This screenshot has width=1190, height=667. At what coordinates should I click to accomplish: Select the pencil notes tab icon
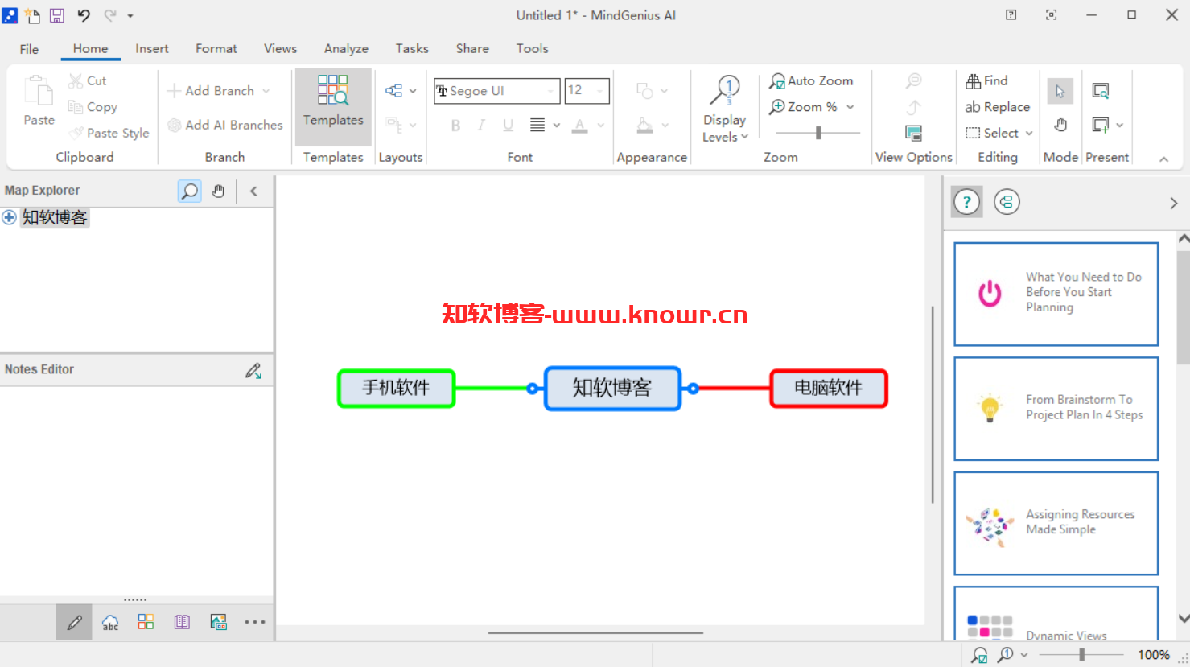[74, 622]
